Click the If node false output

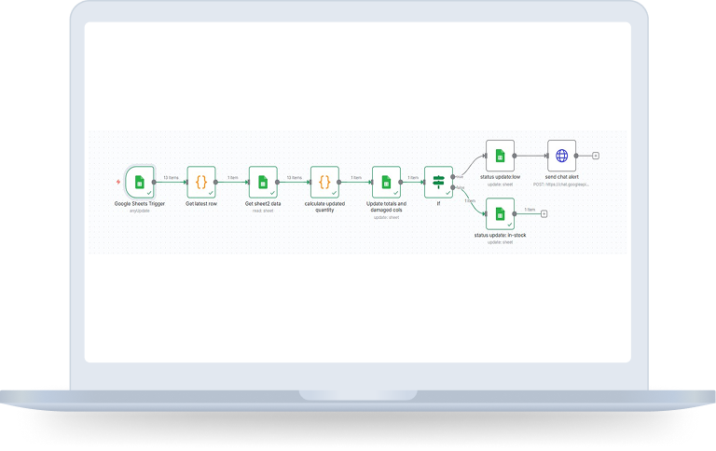(453, 186)
